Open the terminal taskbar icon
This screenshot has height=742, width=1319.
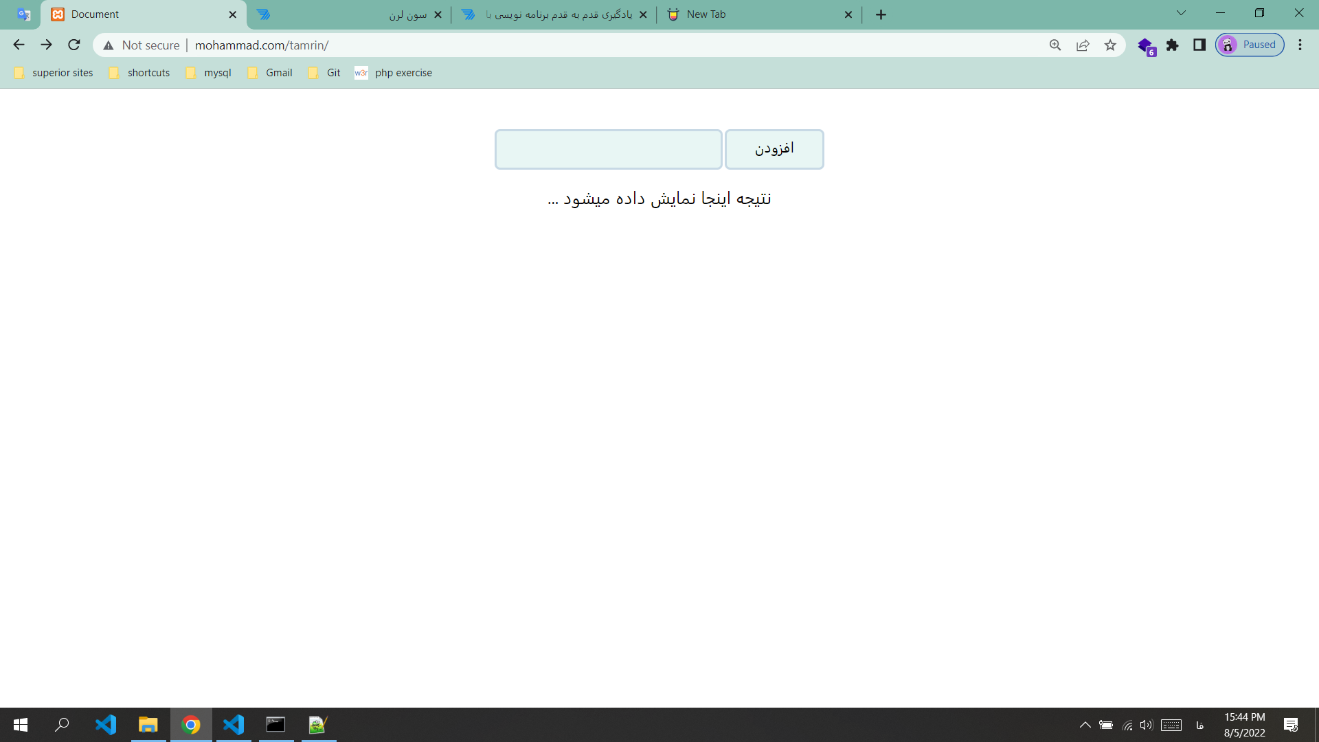pyautogui.click(x=275, y=725)
